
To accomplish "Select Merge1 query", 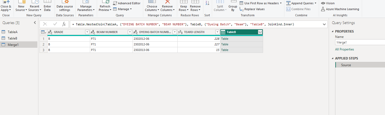I will (x=19, y=45).
